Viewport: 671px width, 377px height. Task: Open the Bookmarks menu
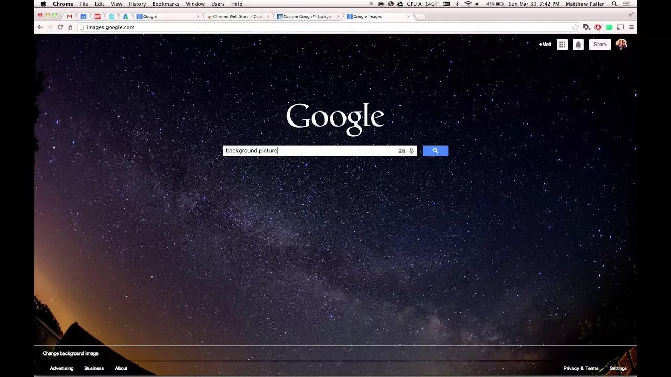[x=166, y=4]
